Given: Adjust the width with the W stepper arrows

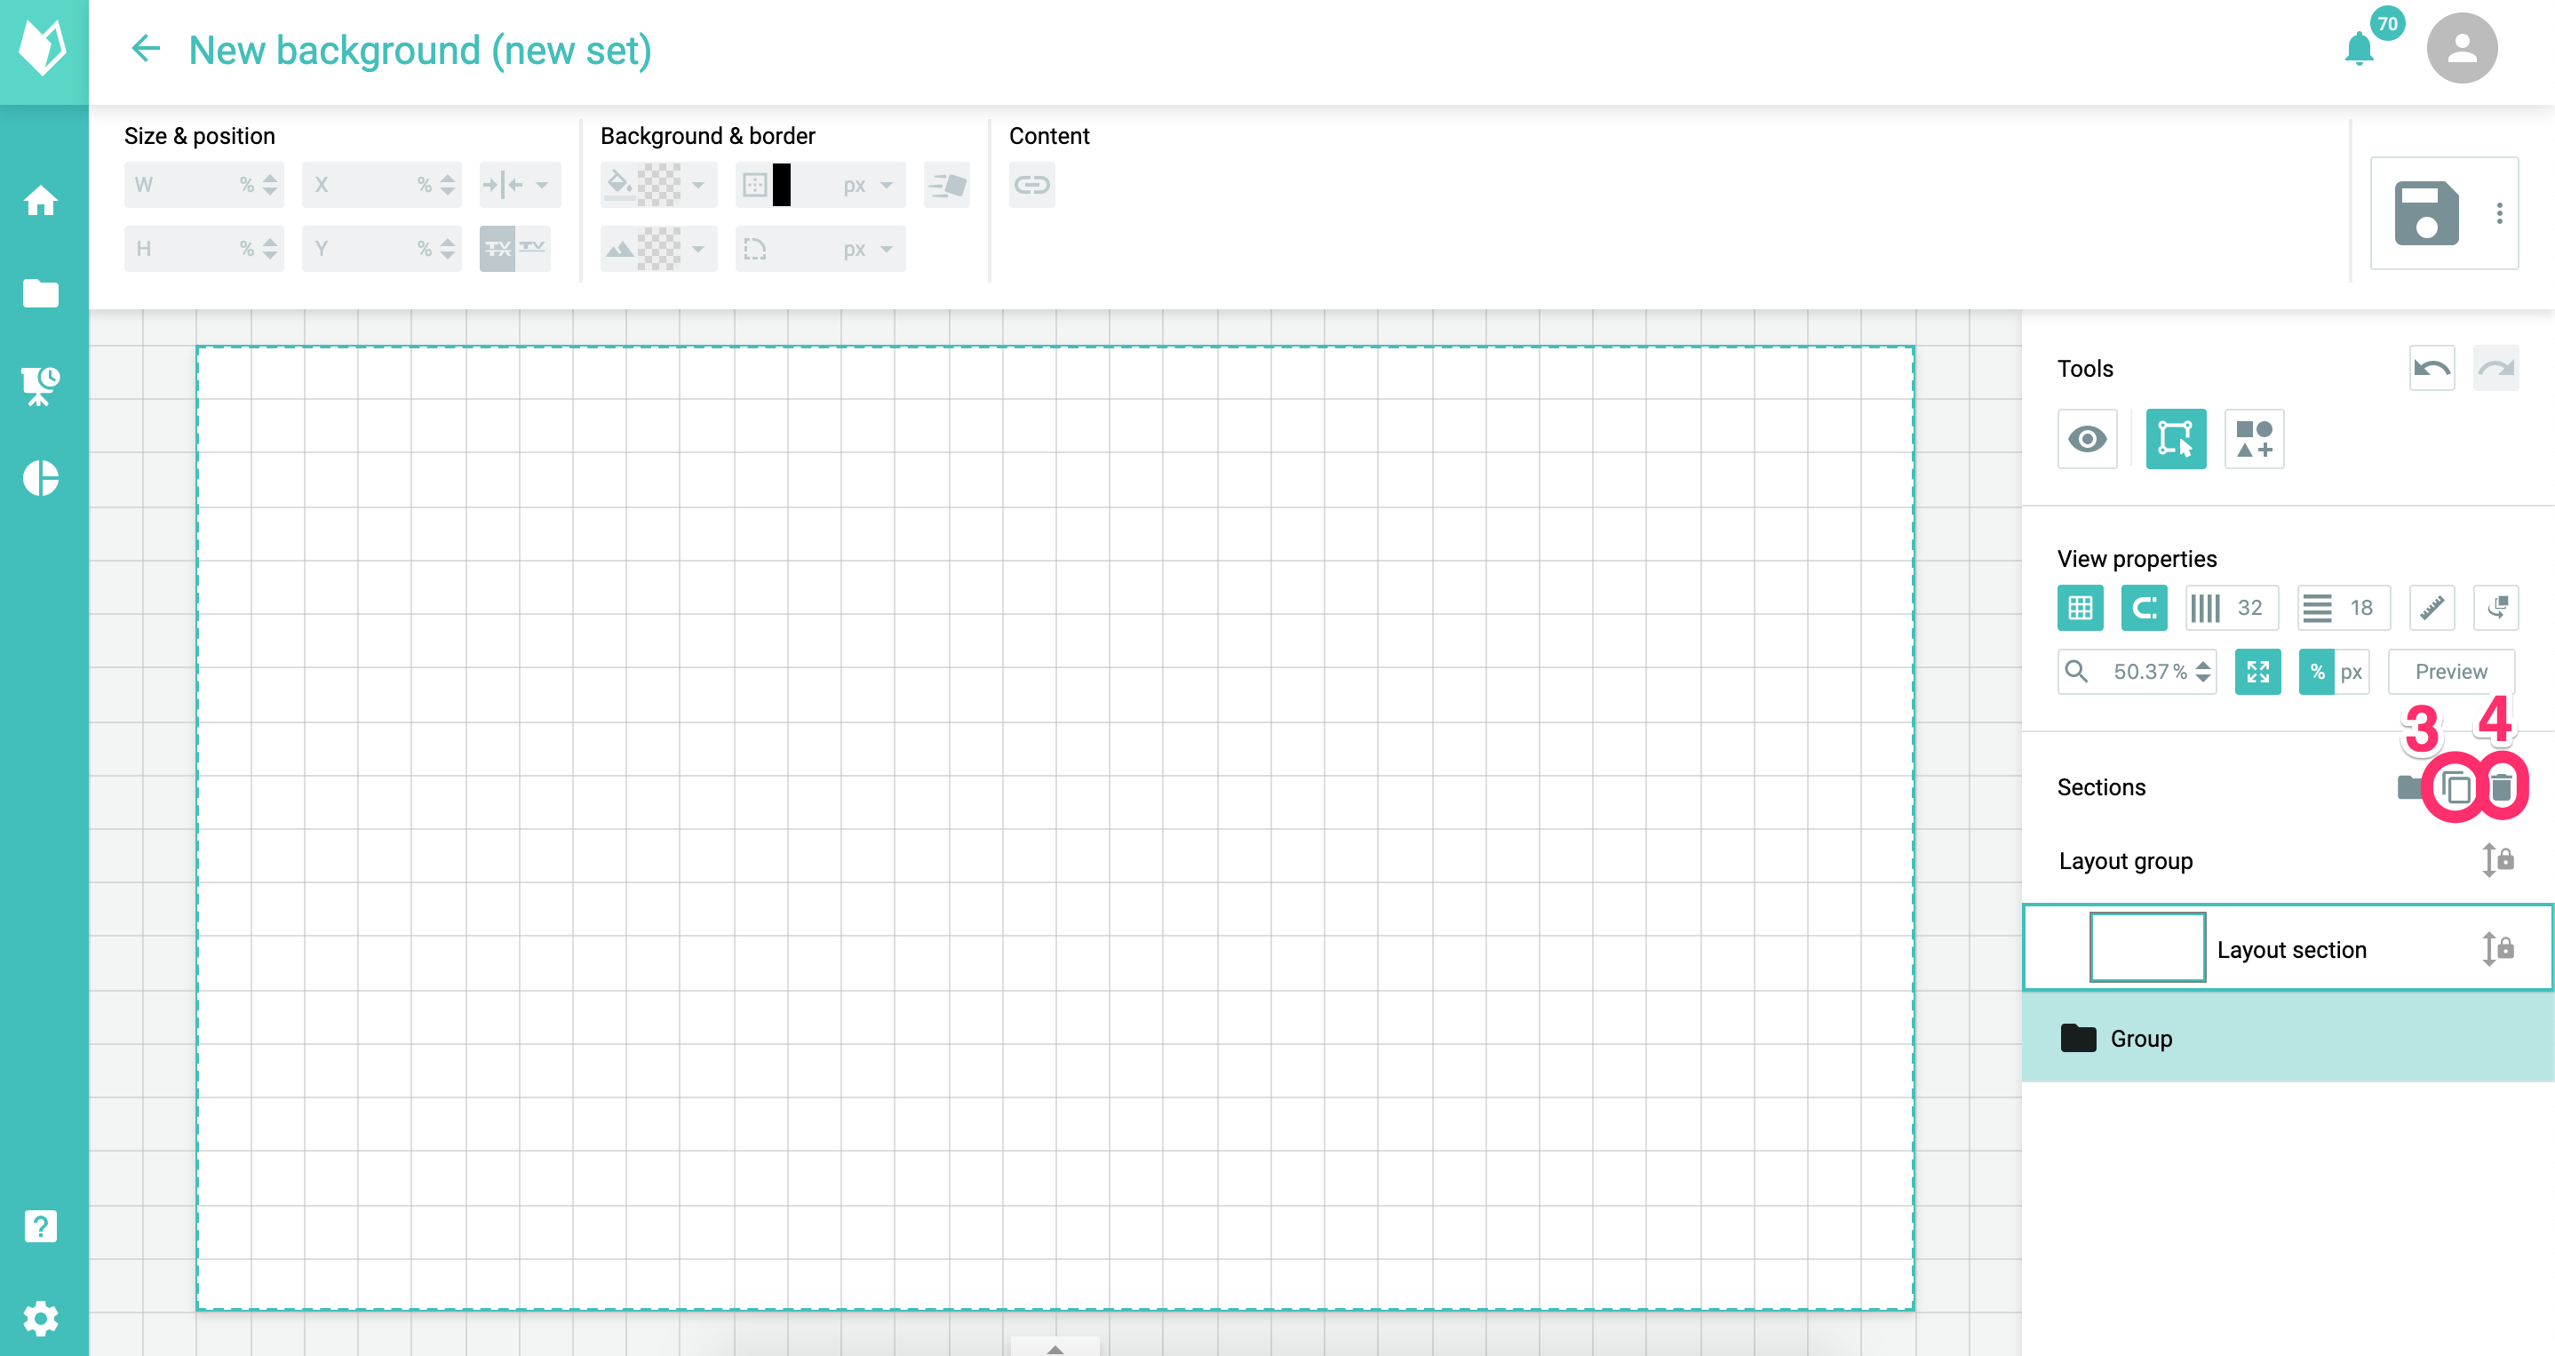Looking at the screenshot, I should tap(270, 185).
